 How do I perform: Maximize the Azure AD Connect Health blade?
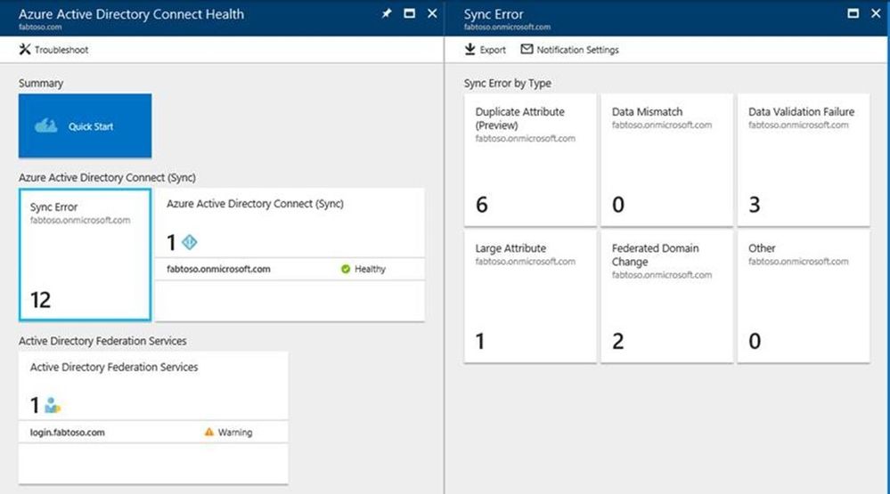409,13
